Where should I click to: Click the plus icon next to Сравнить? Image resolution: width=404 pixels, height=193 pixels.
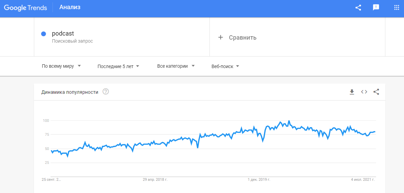click(x=221, y=37)
